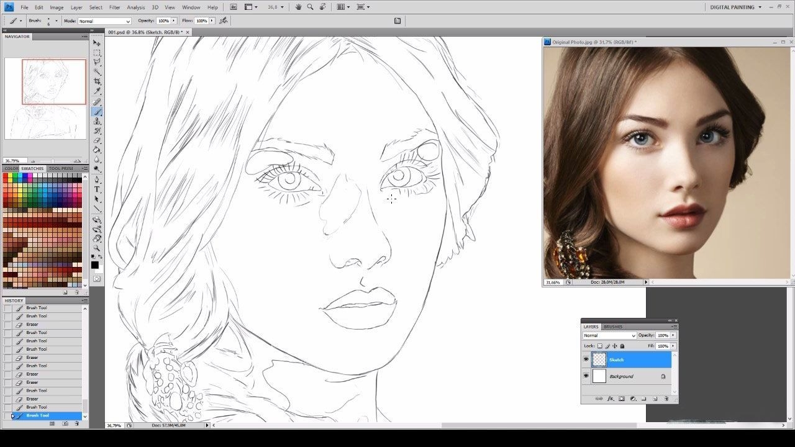Toggle the history brush source box for the last state

pos(8,415)
